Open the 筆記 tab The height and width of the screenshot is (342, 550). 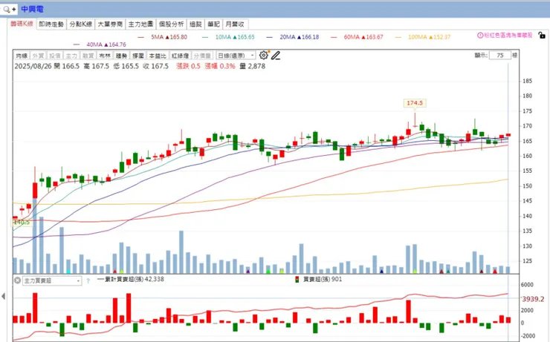(x=213, y=24)
